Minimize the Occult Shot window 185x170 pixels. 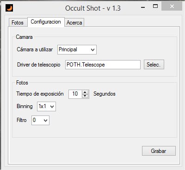pyautogui.click(x=143, y=7)
